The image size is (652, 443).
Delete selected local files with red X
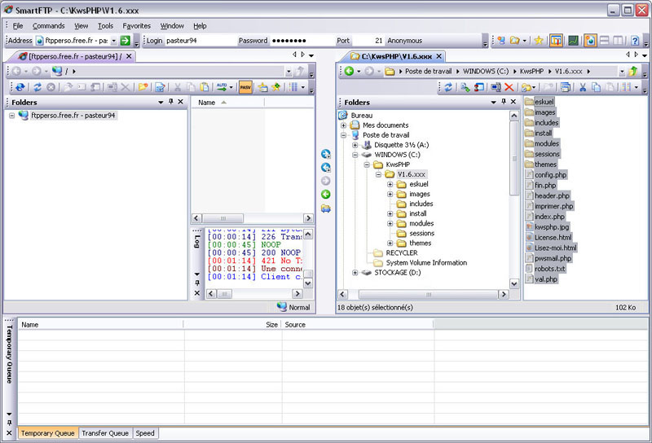click(x=509, y=87)
